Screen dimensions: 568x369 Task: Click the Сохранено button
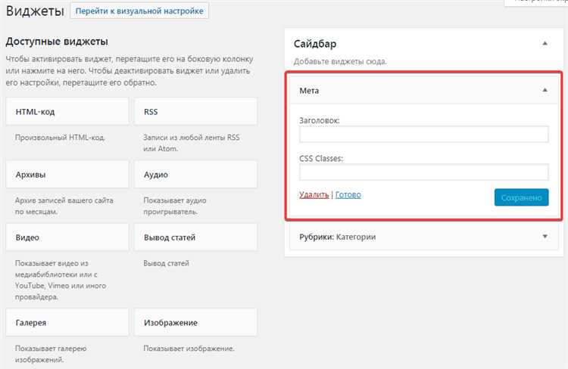[x=521, y=197]
